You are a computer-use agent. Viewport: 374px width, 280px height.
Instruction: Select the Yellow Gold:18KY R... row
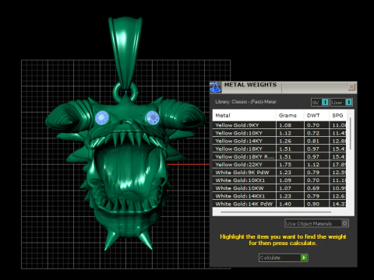pyautogui.click(x=279, y=156)
